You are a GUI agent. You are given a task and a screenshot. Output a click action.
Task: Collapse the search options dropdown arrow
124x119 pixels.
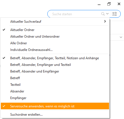point(107,14)
